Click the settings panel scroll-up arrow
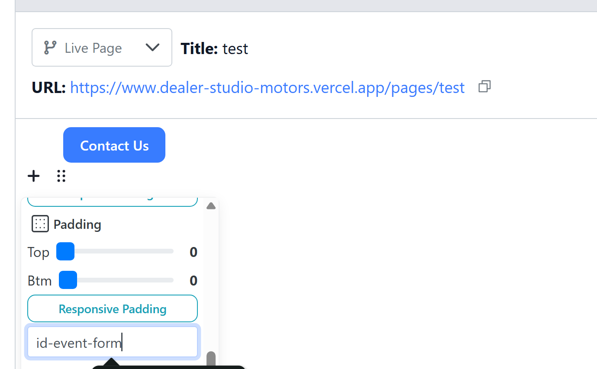The image size is (597, 369). (211, 206)
